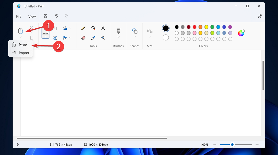Click the Paste menu entry
The width and height of the screenshot is (278, 155).
tap(23, 44)
